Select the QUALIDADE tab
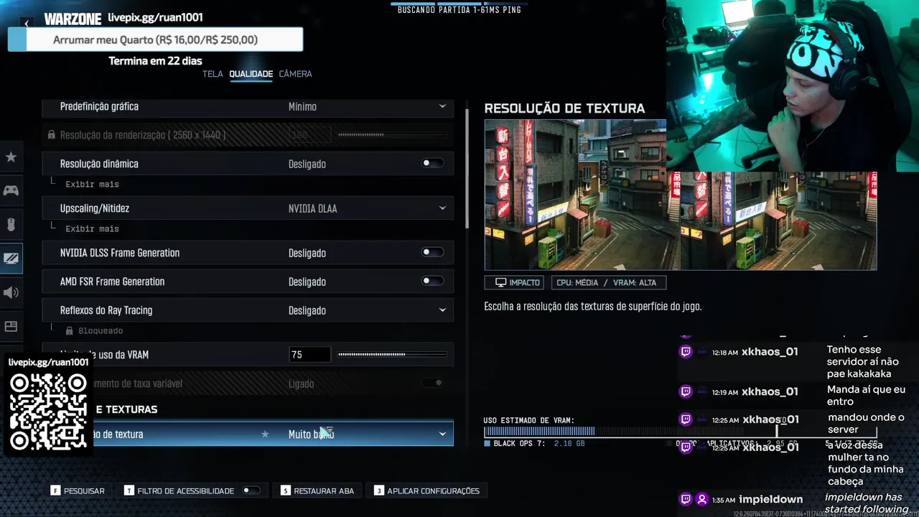919x517 pixels. 251,74
